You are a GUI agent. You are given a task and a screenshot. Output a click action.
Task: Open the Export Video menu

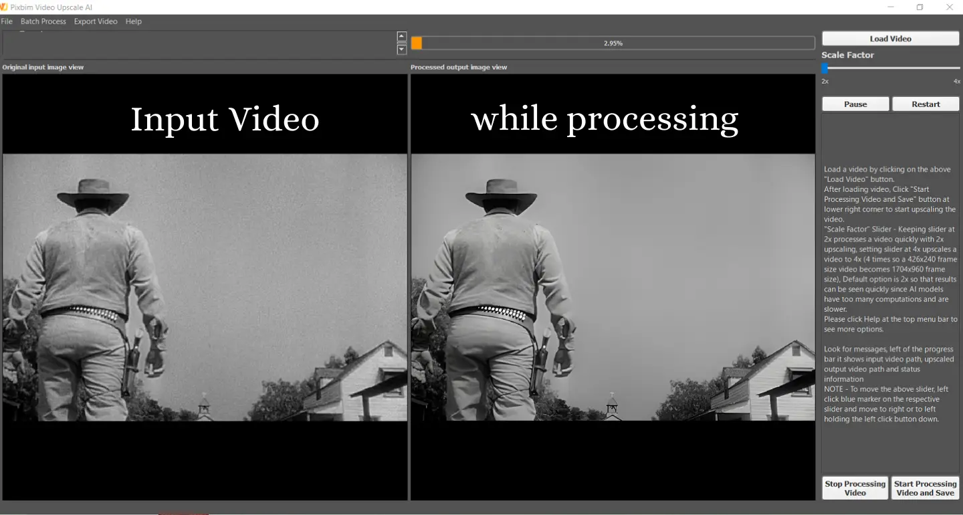[95, 21]
